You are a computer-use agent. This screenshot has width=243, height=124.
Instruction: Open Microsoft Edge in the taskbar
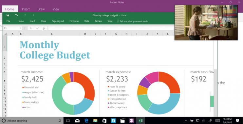pos(86,121)
